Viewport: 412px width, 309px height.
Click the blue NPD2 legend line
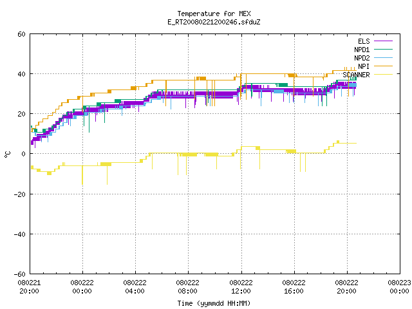coord(383,58)
